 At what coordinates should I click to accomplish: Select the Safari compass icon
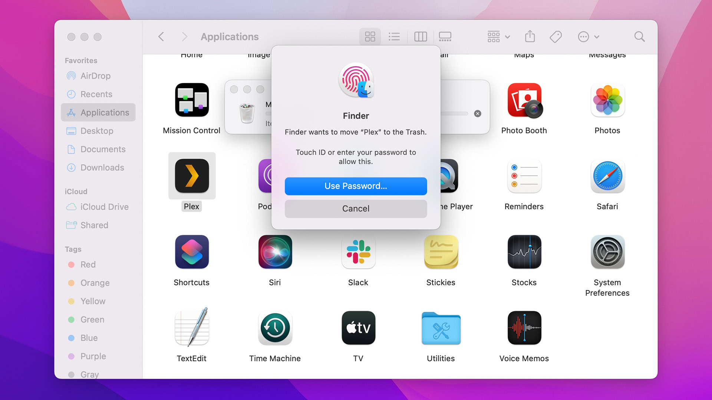click(607, 176)
